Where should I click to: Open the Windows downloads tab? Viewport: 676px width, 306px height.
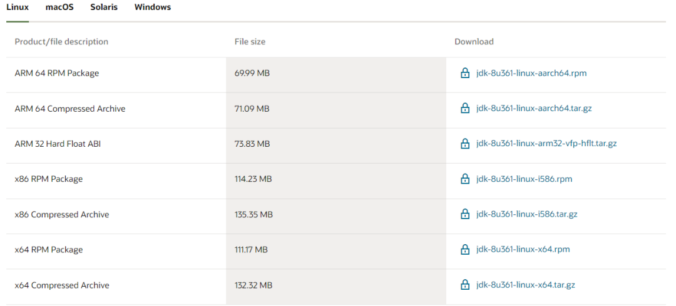[x=153, y=7]
